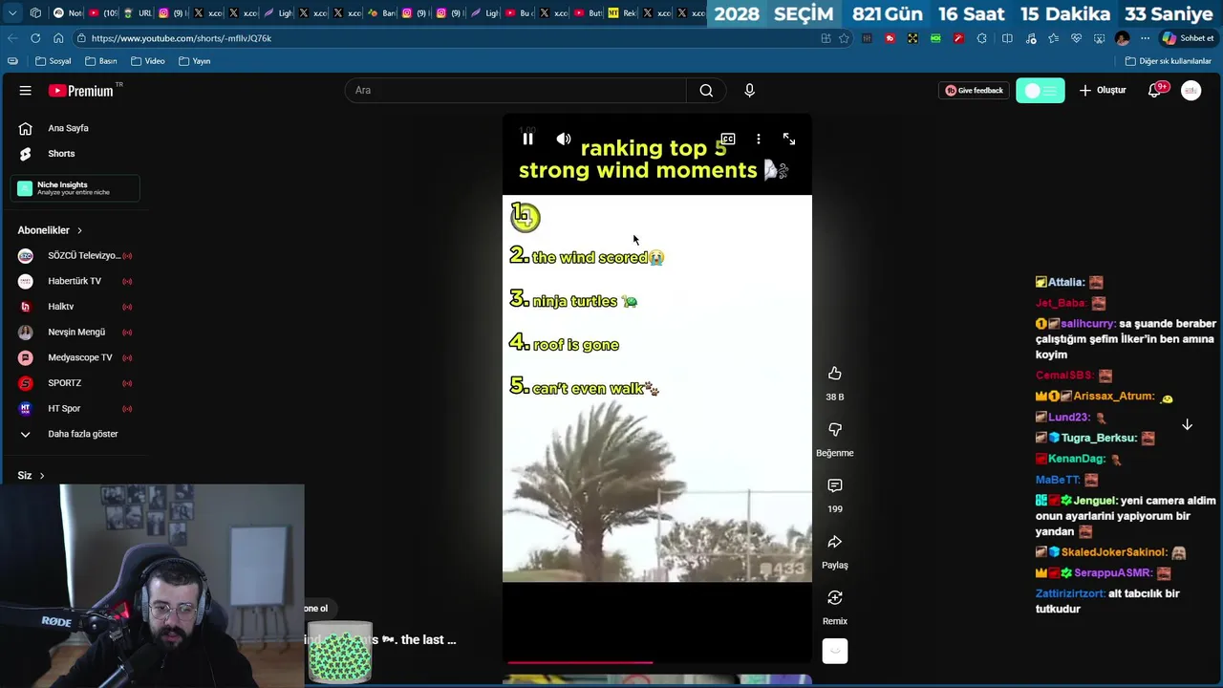
Task: Open the browser profile avatar
Action: 1122,38
